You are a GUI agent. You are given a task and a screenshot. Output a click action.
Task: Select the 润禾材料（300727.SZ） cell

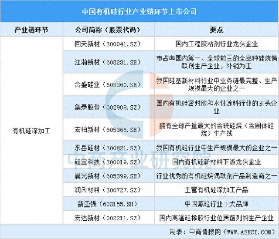coord(108,190)
